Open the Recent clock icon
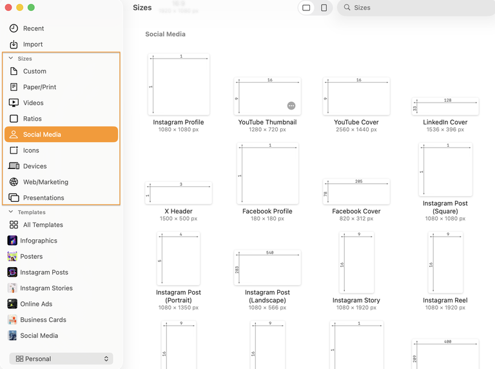This screenshot has height=369, width=495. [x=14, y=28]
